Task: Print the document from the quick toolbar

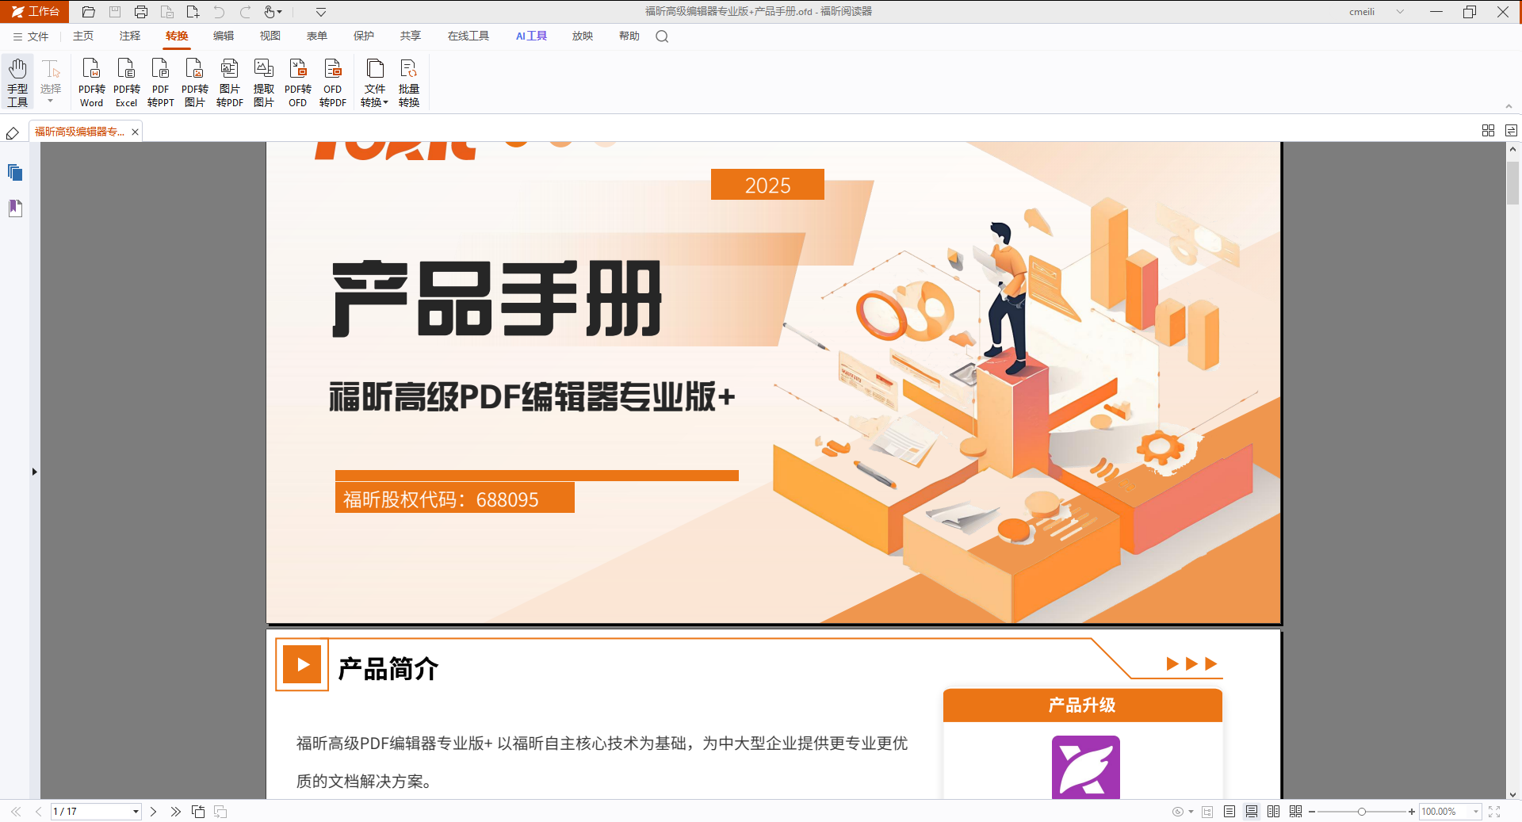Action: 141,12
